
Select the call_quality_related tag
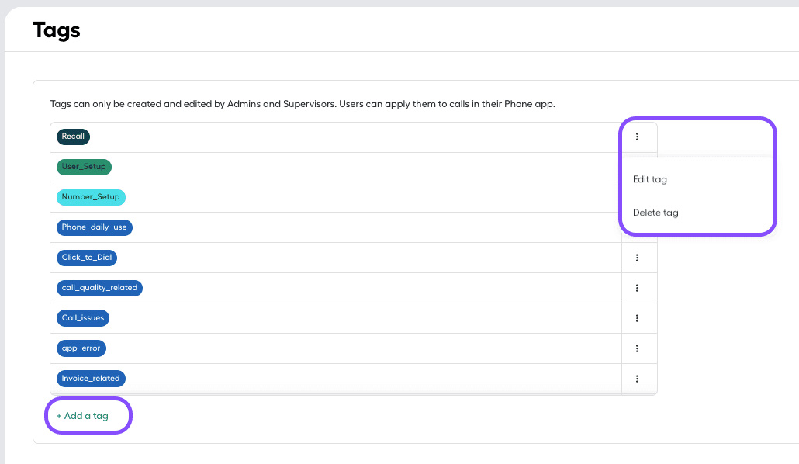(x=99, y=288)
